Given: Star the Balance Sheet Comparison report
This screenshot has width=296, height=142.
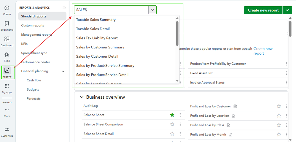Looking at the screenshot, I should pos(172,124).
